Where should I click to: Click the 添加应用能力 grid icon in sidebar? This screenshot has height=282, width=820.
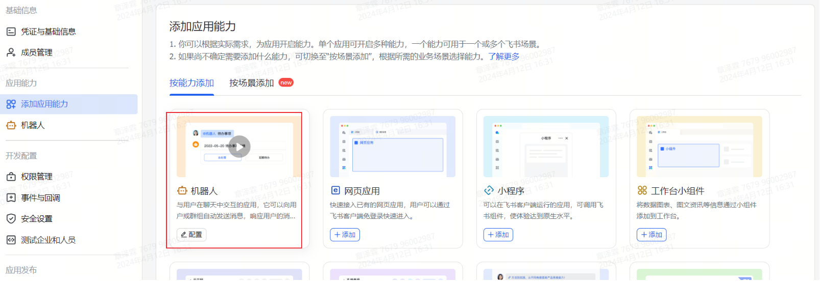coord(11,104)
